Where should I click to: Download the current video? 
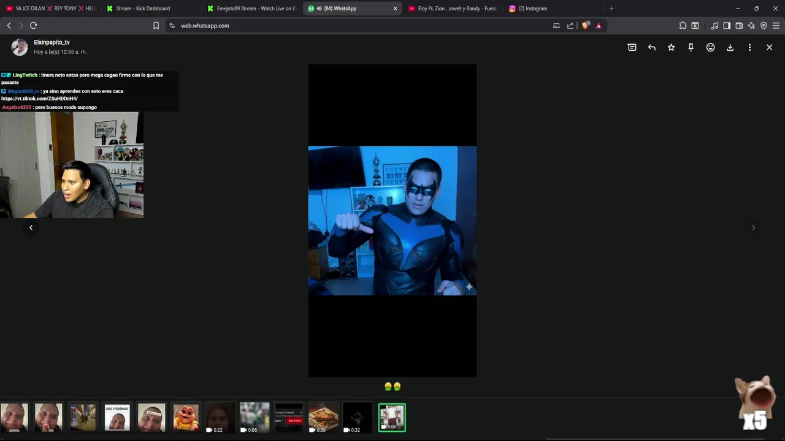[x=730, y=47]
